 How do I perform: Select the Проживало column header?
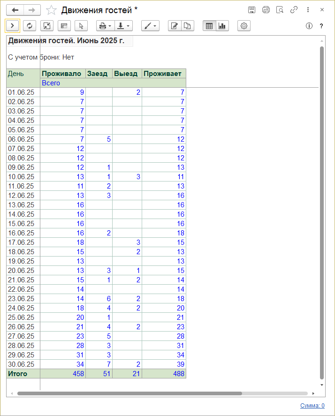(x=63, y=74)
